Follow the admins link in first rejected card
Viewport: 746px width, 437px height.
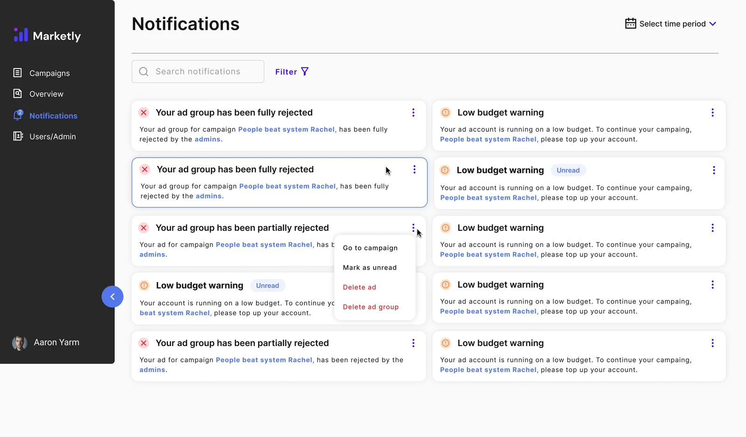click(208, 139)
